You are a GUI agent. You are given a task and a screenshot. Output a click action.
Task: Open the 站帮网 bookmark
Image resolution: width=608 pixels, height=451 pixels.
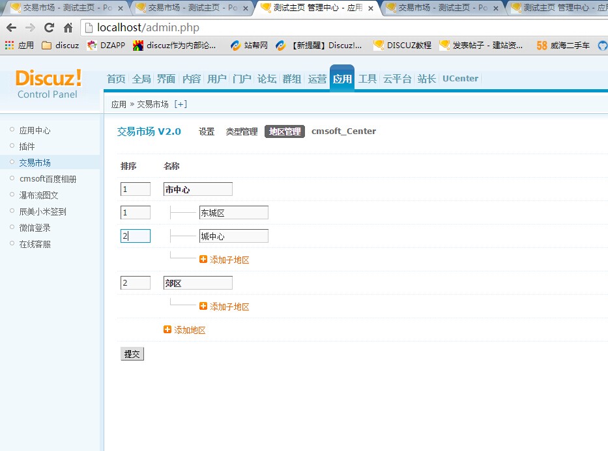pyautogui.click(x=249, y=46)
